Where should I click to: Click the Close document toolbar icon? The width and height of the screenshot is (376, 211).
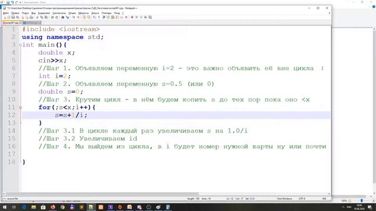[22, 17]
